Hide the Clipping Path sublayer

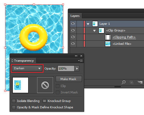73,37
